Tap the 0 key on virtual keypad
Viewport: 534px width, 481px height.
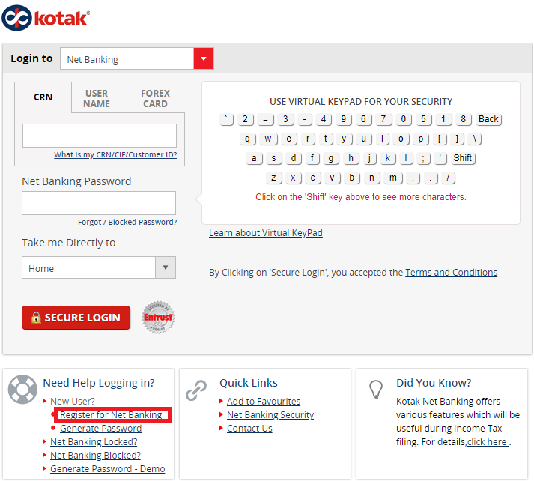pos(403,119)
